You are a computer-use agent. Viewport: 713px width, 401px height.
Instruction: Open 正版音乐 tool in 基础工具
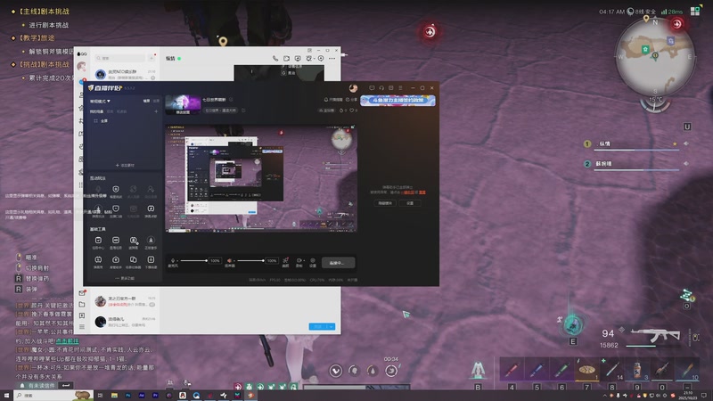coord(151,241)
